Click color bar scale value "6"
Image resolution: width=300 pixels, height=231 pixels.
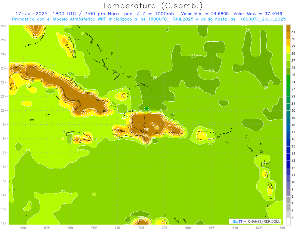click(x=292, y=211)
